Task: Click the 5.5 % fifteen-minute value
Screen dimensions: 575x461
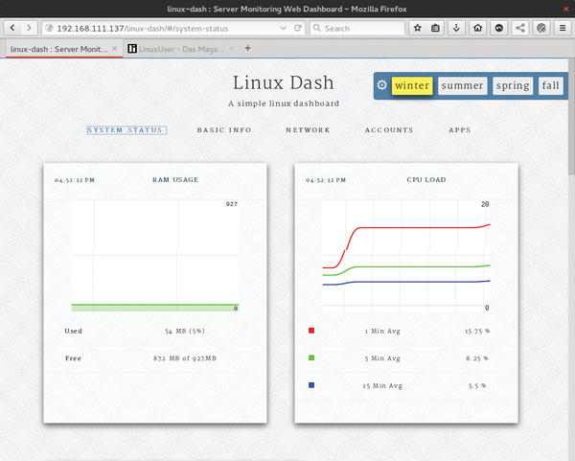Action: pyautogui.click(x=477, y=386)
